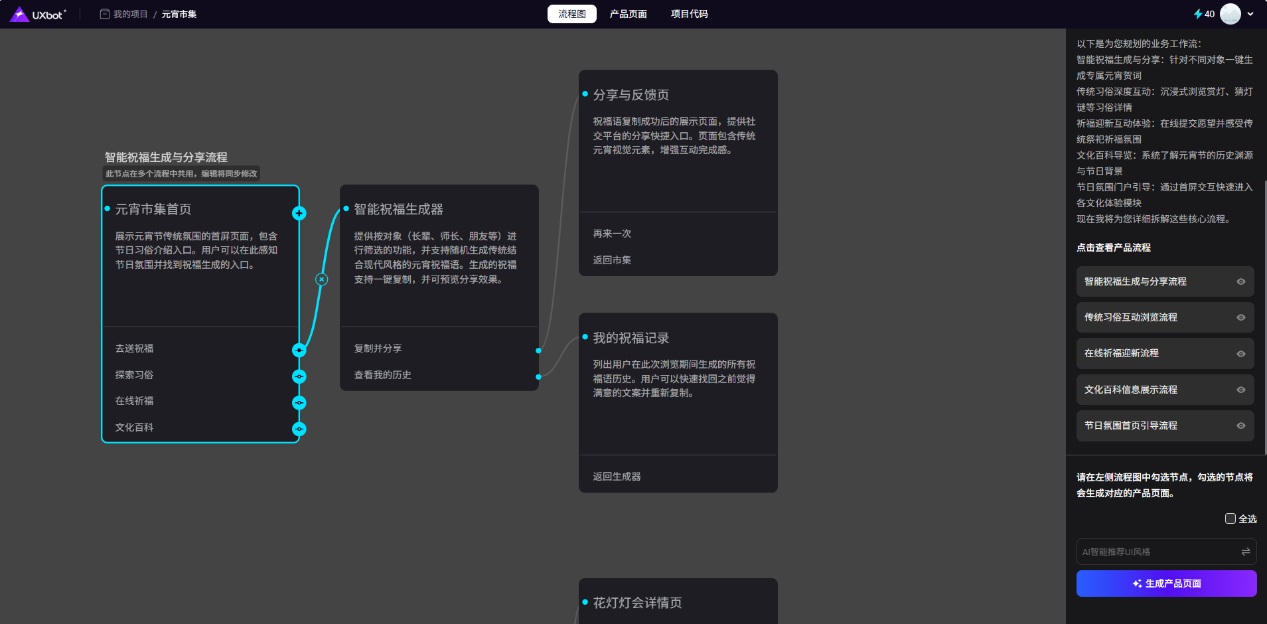Open the account dropdown arrow next to avatar

click(x=1250, y=14)
